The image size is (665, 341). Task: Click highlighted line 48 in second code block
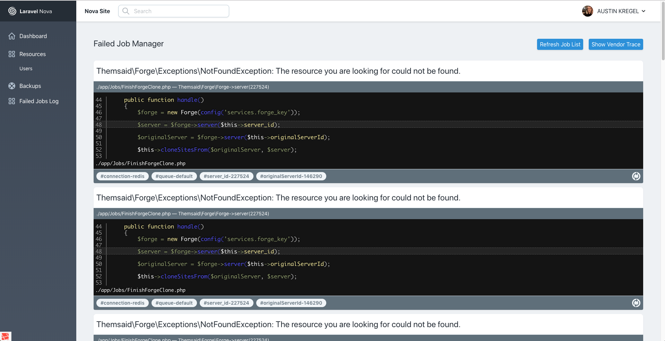click(368, 251)
